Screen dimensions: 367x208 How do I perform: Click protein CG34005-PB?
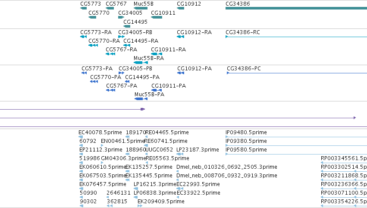pos(135,69)
